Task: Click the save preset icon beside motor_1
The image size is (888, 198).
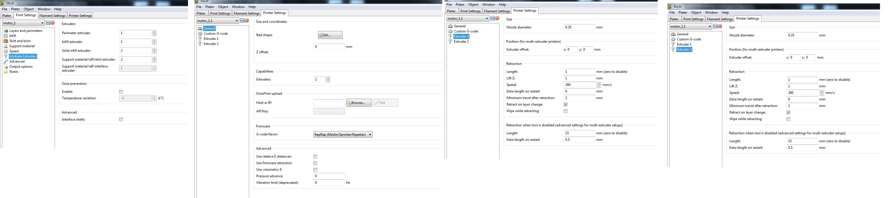Action: pos(48,23)
